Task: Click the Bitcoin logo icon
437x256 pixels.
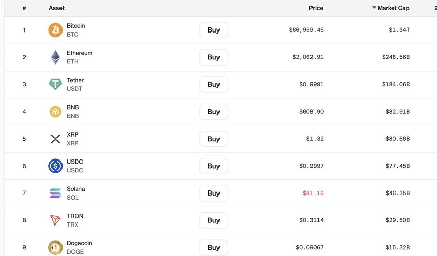Action: pyautogui.click(x=55, y=30)
